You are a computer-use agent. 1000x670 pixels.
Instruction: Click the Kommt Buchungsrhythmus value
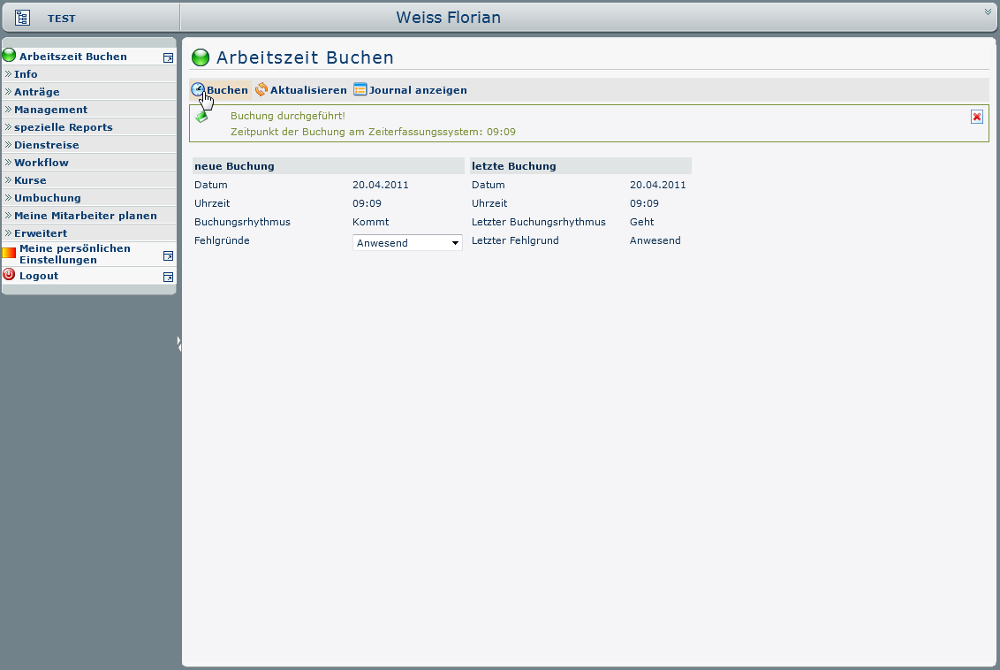pos(370,222)
